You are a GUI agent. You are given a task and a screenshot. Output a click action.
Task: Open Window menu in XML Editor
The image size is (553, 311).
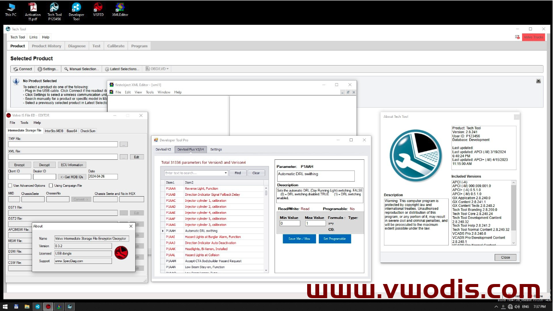pyautogui.click(x=164, y=92)
